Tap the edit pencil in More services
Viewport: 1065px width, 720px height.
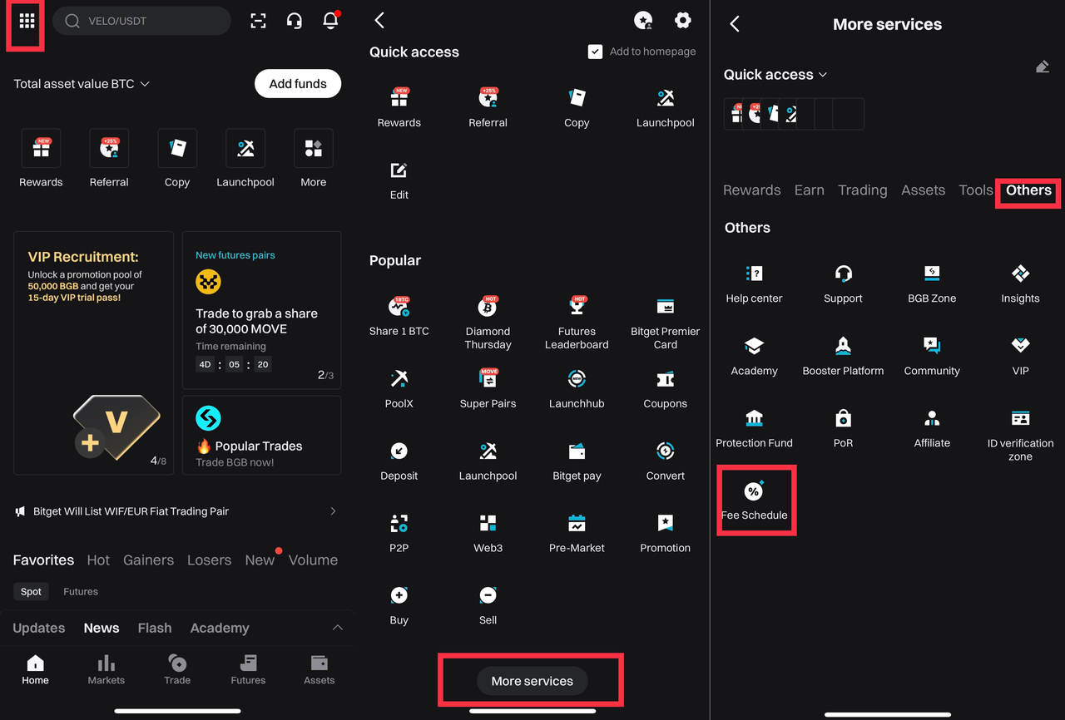coord(1042,67)
